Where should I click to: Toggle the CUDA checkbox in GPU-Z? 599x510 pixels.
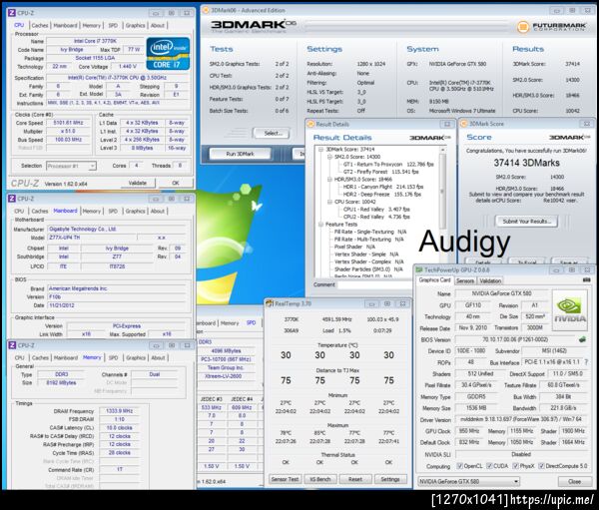point(489,466)
